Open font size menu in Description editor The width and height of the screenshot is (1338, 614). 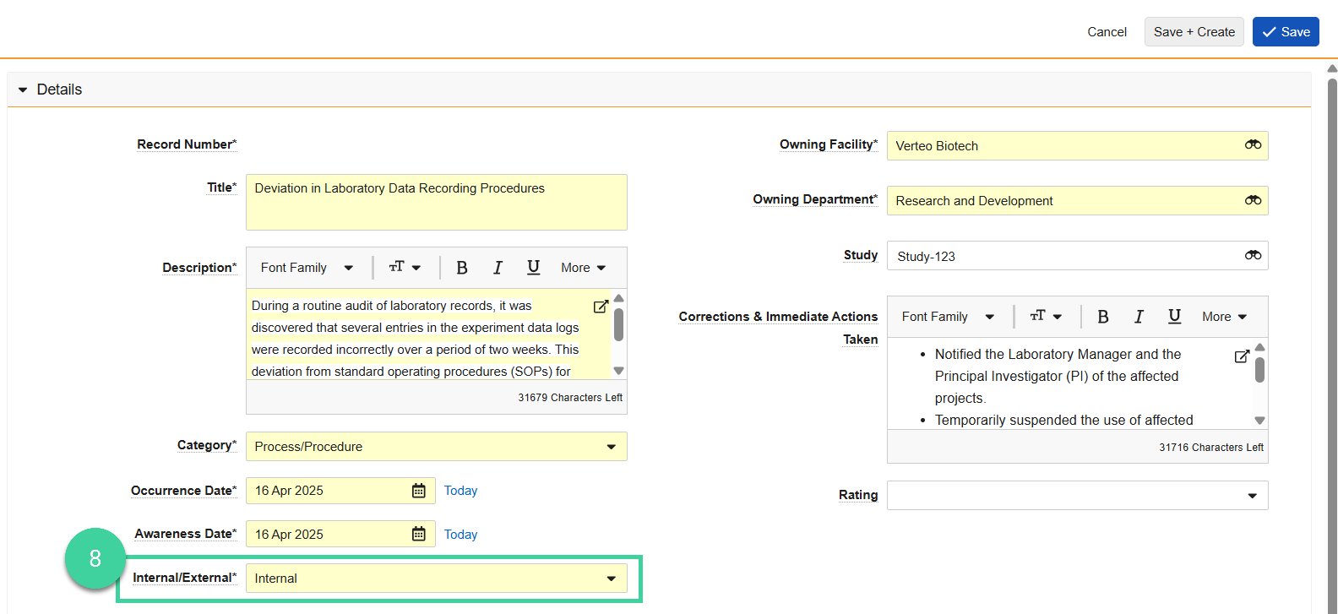tap(405, 268)
